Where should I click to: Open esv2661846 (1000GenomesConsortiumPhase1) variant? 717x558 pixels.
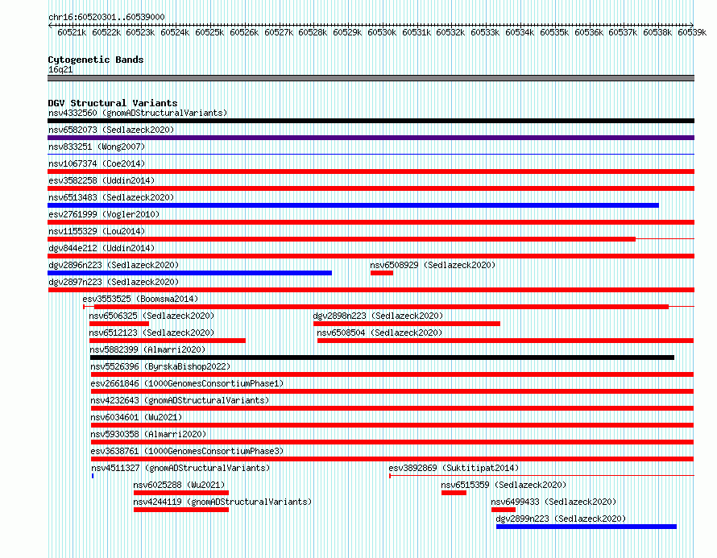[187, 383]
